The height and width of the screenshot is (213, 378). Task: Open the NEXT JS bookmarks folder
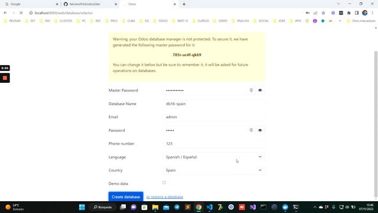(180, 21)
